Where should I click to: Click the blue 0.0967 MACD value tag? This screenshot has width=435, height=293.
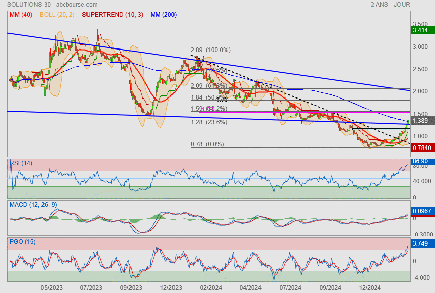click(422, 210)
